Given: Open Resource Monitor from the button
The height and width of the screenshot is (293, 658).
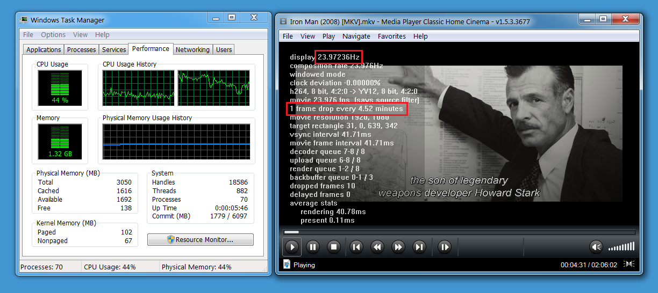Looking at the screenshot, I should [200, 239].
